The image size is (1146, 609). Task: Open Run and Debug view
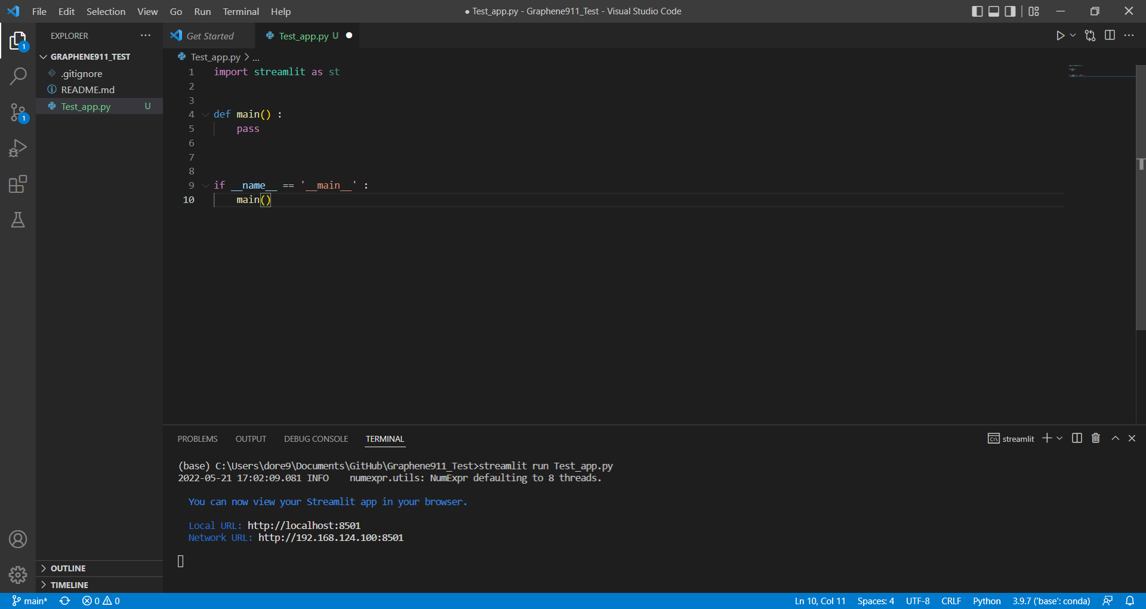[18, 148]
